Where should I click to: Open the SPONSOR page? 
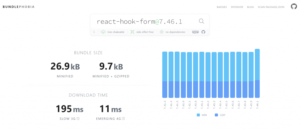pyautogui.click(x=237, y=7)
